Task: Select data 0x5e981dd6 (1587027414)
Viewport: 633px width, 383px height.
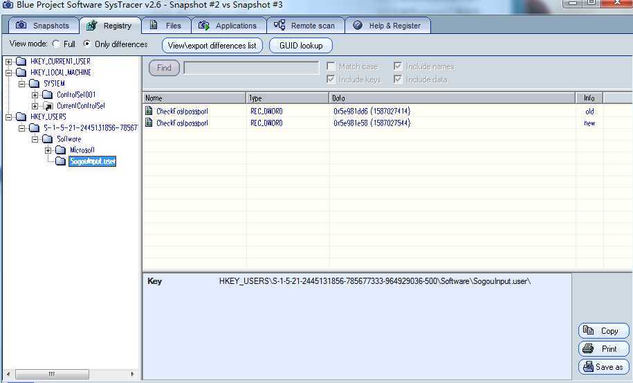Action: click(x=371, y=111)
